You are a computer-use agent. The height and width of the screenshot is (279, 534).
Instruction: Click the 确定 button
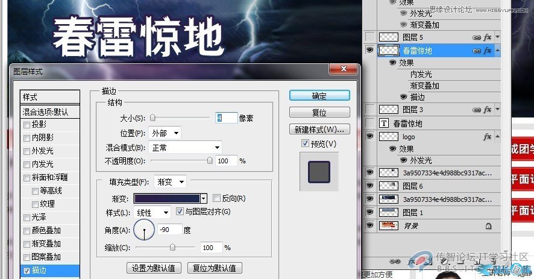pyautogui.click(x=319, y=96)
